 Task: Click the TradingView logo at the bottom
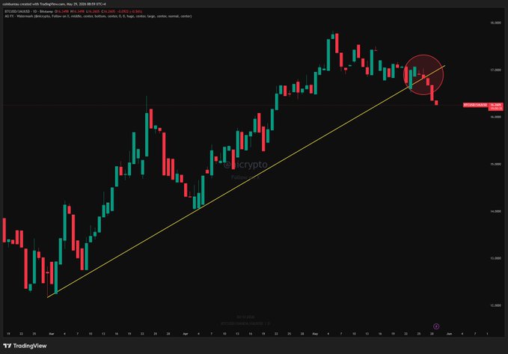click(25, 346)
